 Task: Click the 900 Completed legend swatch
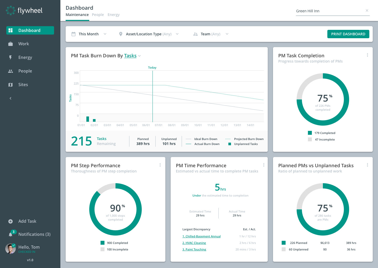click(102, 243)
